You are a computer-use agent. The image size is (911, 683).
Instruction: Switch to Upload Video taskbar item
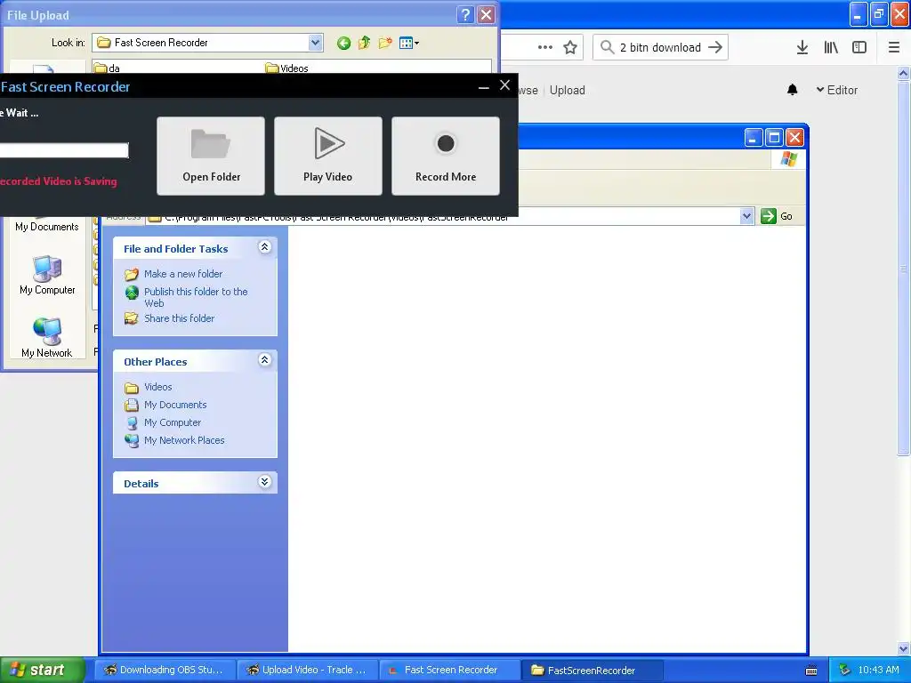(308, 670)
